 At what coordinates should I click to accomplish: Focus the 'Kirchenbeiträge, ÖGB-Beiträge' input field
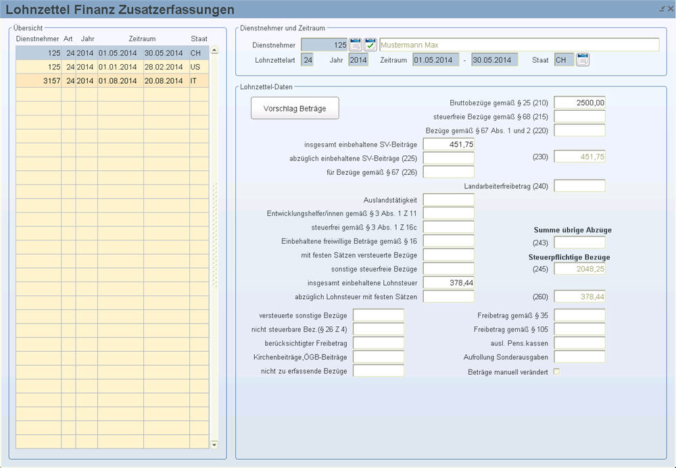point(378,357)
